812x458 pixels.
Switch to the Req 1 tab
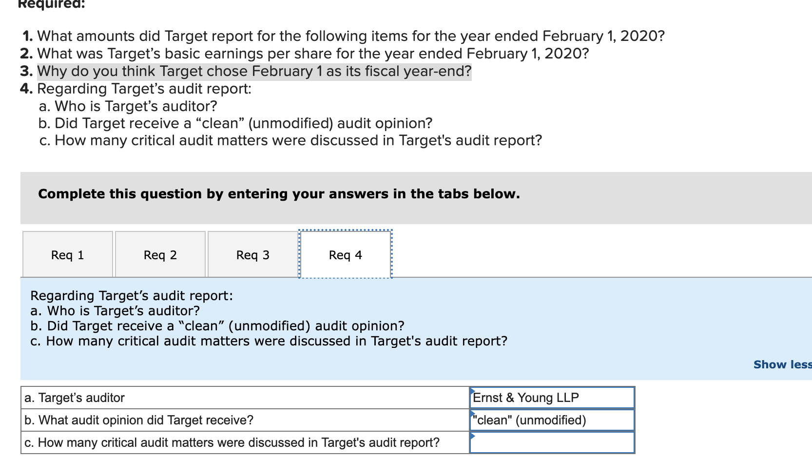click(x=67, y=254)
